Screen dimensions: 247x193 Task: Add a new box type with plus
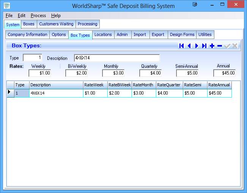pyautogui.click(x=212, y=46)
